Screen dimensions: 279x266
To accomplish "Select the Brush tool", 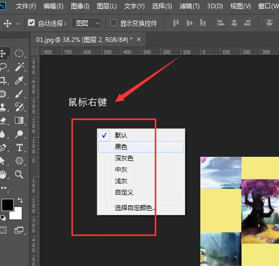I will pos(19,94).
